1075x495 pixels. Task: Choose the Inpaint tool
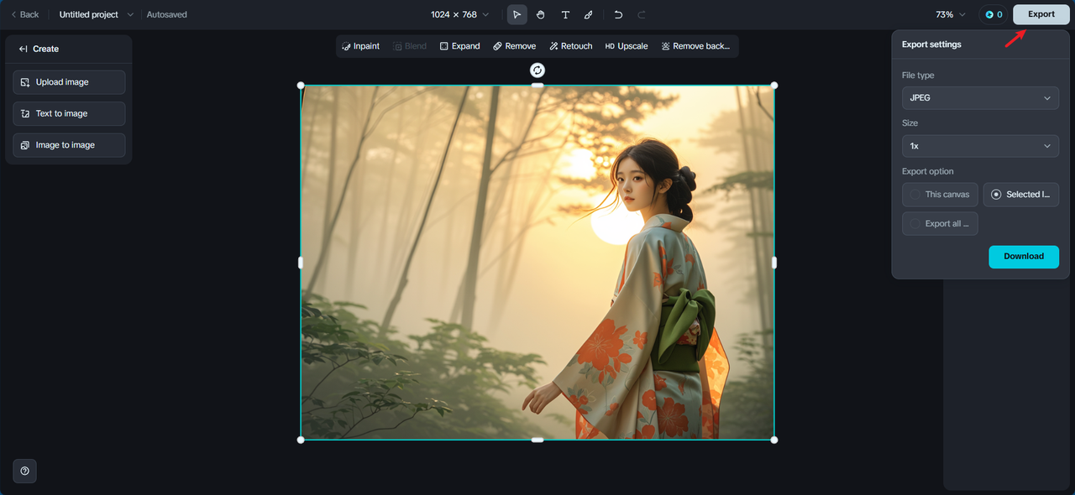[361, 46]
